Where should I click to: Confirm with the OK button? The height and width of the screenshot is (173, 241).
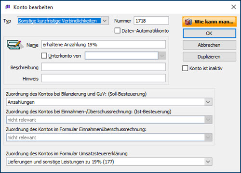pyautogui.click(x=209, y=33)
